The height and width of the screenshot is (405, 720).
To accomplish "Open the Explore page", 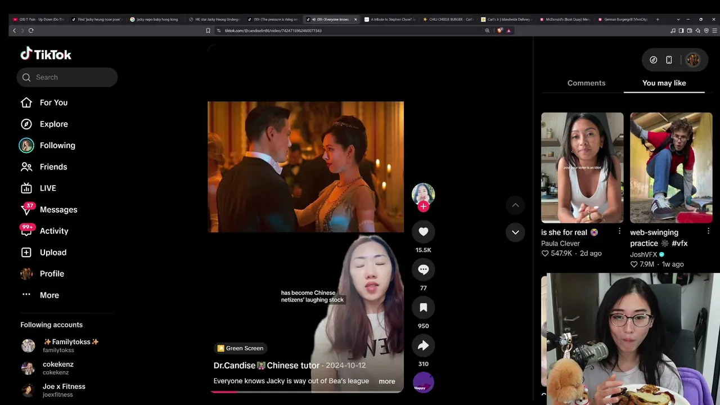I will click(44, 124).
